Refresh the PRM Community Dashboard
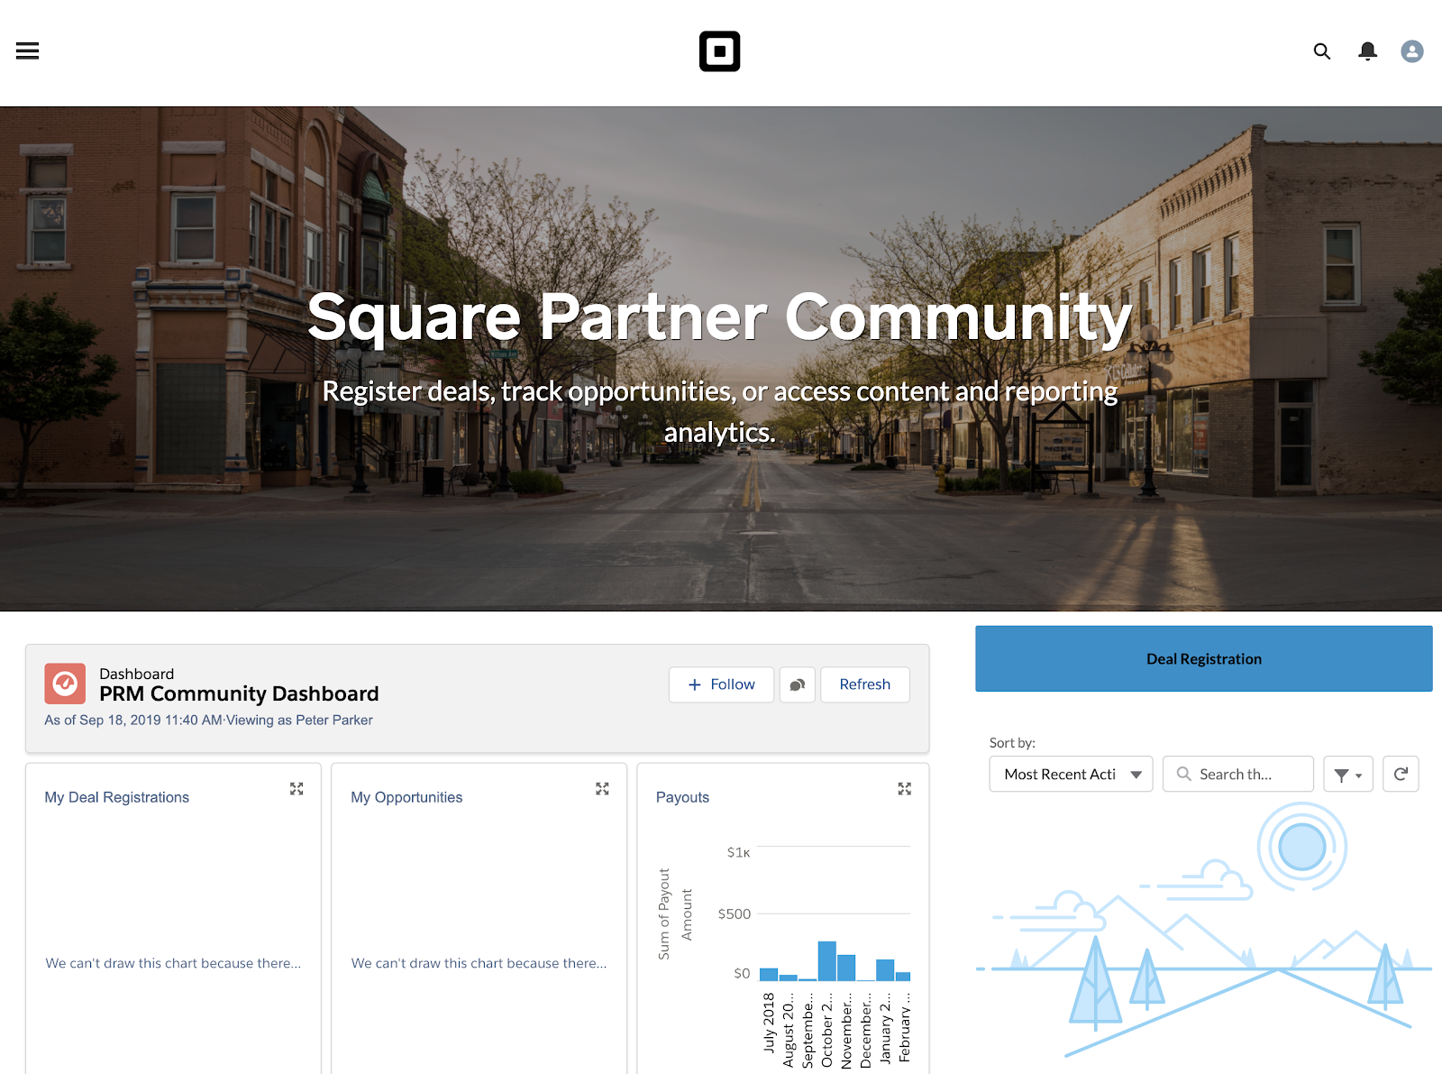The width and height of the screenshot is (1442, 1074). tap(865, 684)
